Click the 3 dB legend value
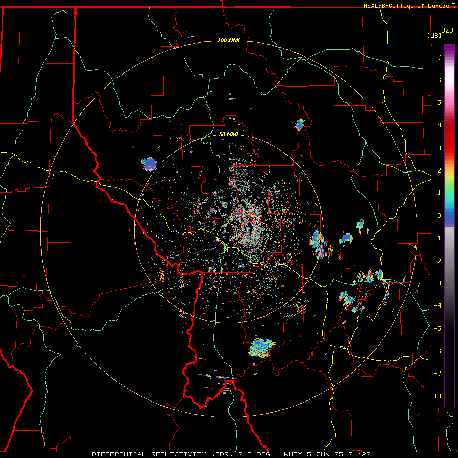Screen dimensions: 458x458 coord(439,148)
